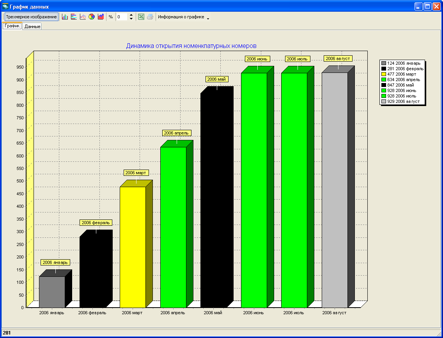Screen dimensions: 443x338
Task: Decrease percent value with down arrow
Action: (131, 19)
